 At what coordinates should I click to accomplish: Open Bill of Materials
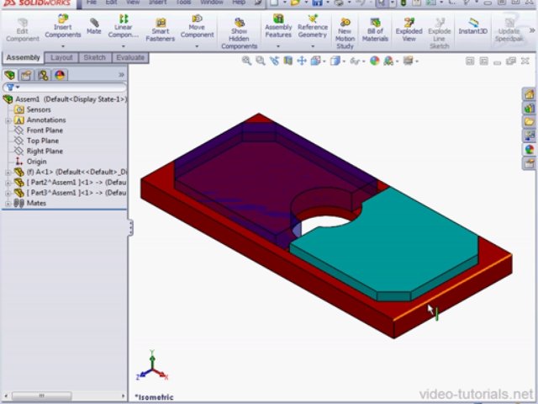[375, 30]
